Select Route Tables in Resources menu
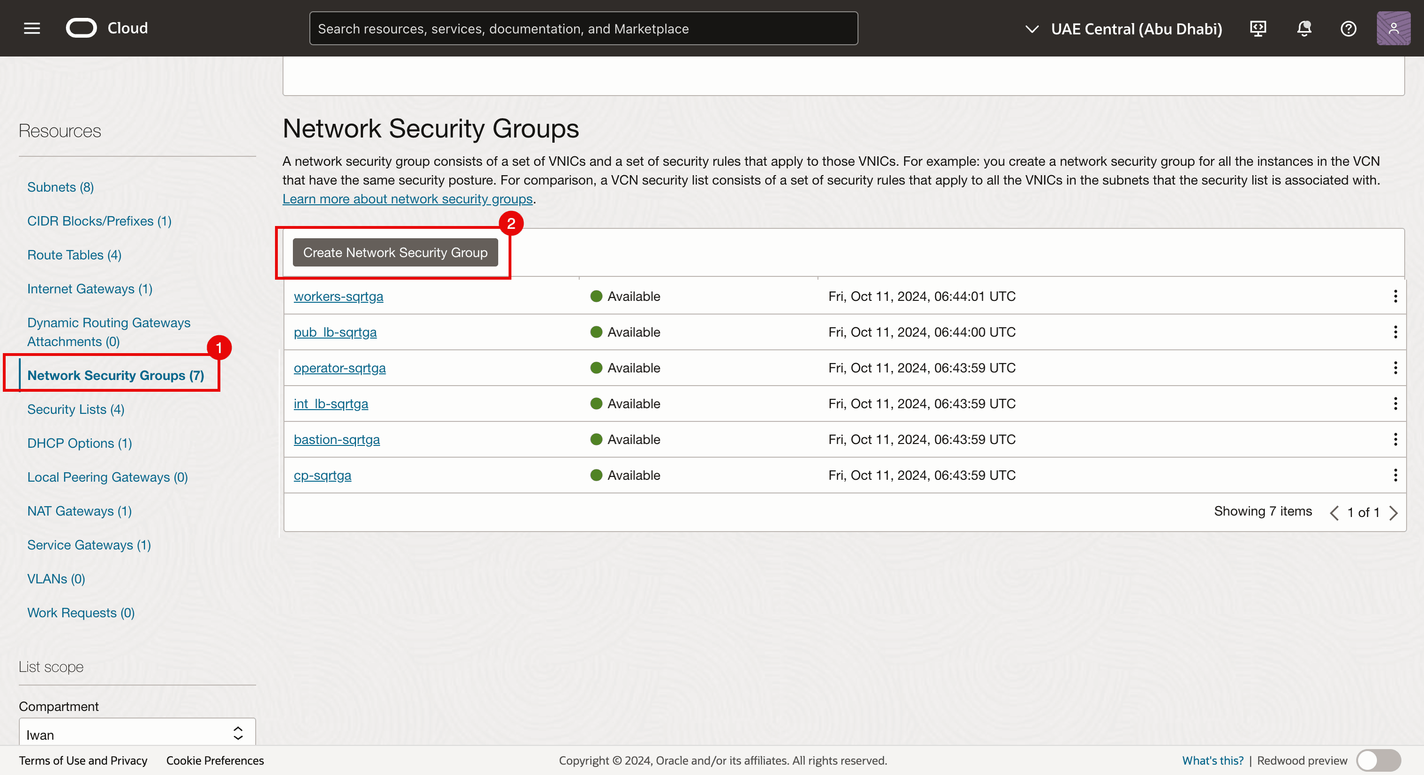The width and height of the screenshot is (1424, 775). (74, 255)
